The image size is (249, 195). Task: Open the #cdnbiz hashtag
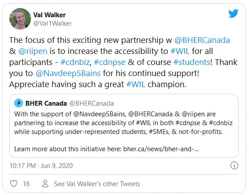(x=75, y=62)
